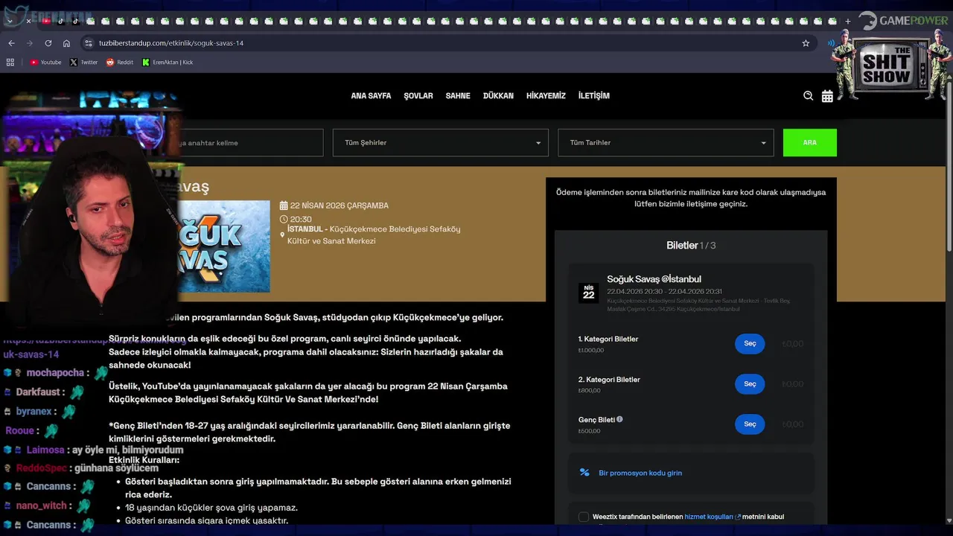953x536 pixels.
Task: Open the ŞOVLAR menu item
Action: pyautogui.click(x=418, y=96)
